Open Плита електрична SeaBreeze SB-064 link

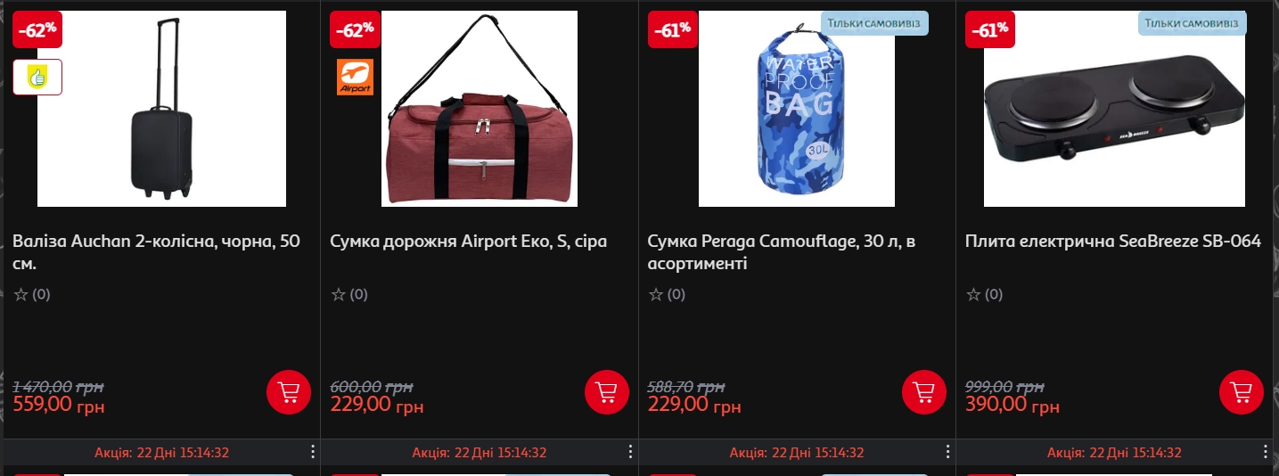(1113, 242)
